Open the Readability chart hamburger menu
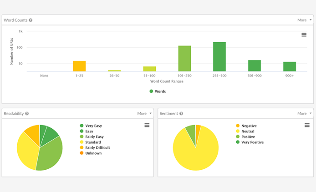Image resolution: width=316 pixels, height=192 pixels. [147, 125]
